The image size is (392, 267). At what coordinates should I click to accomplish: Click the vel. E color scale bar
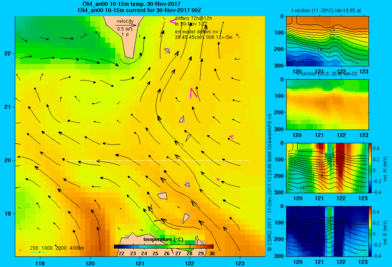coord(370,231)
